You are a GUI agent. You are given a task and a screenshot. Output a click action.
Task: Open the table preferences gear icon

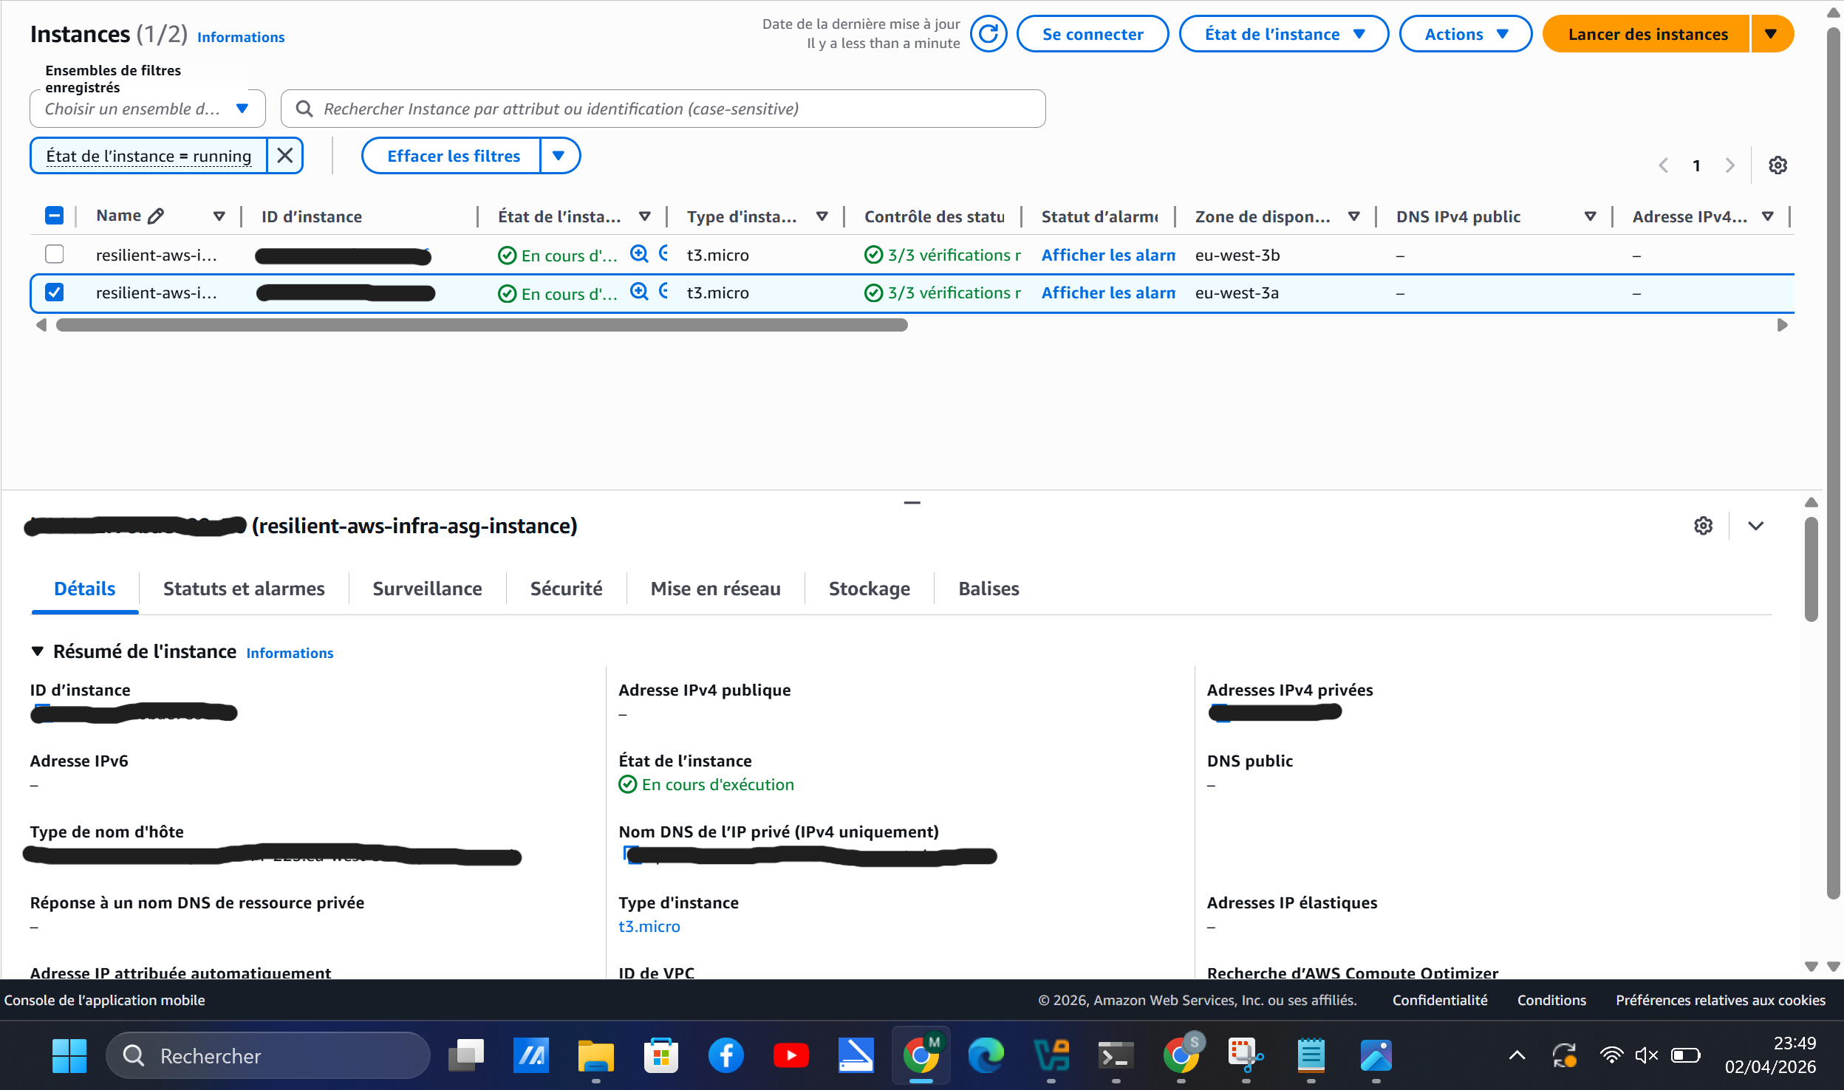(x=1779, y=165)
